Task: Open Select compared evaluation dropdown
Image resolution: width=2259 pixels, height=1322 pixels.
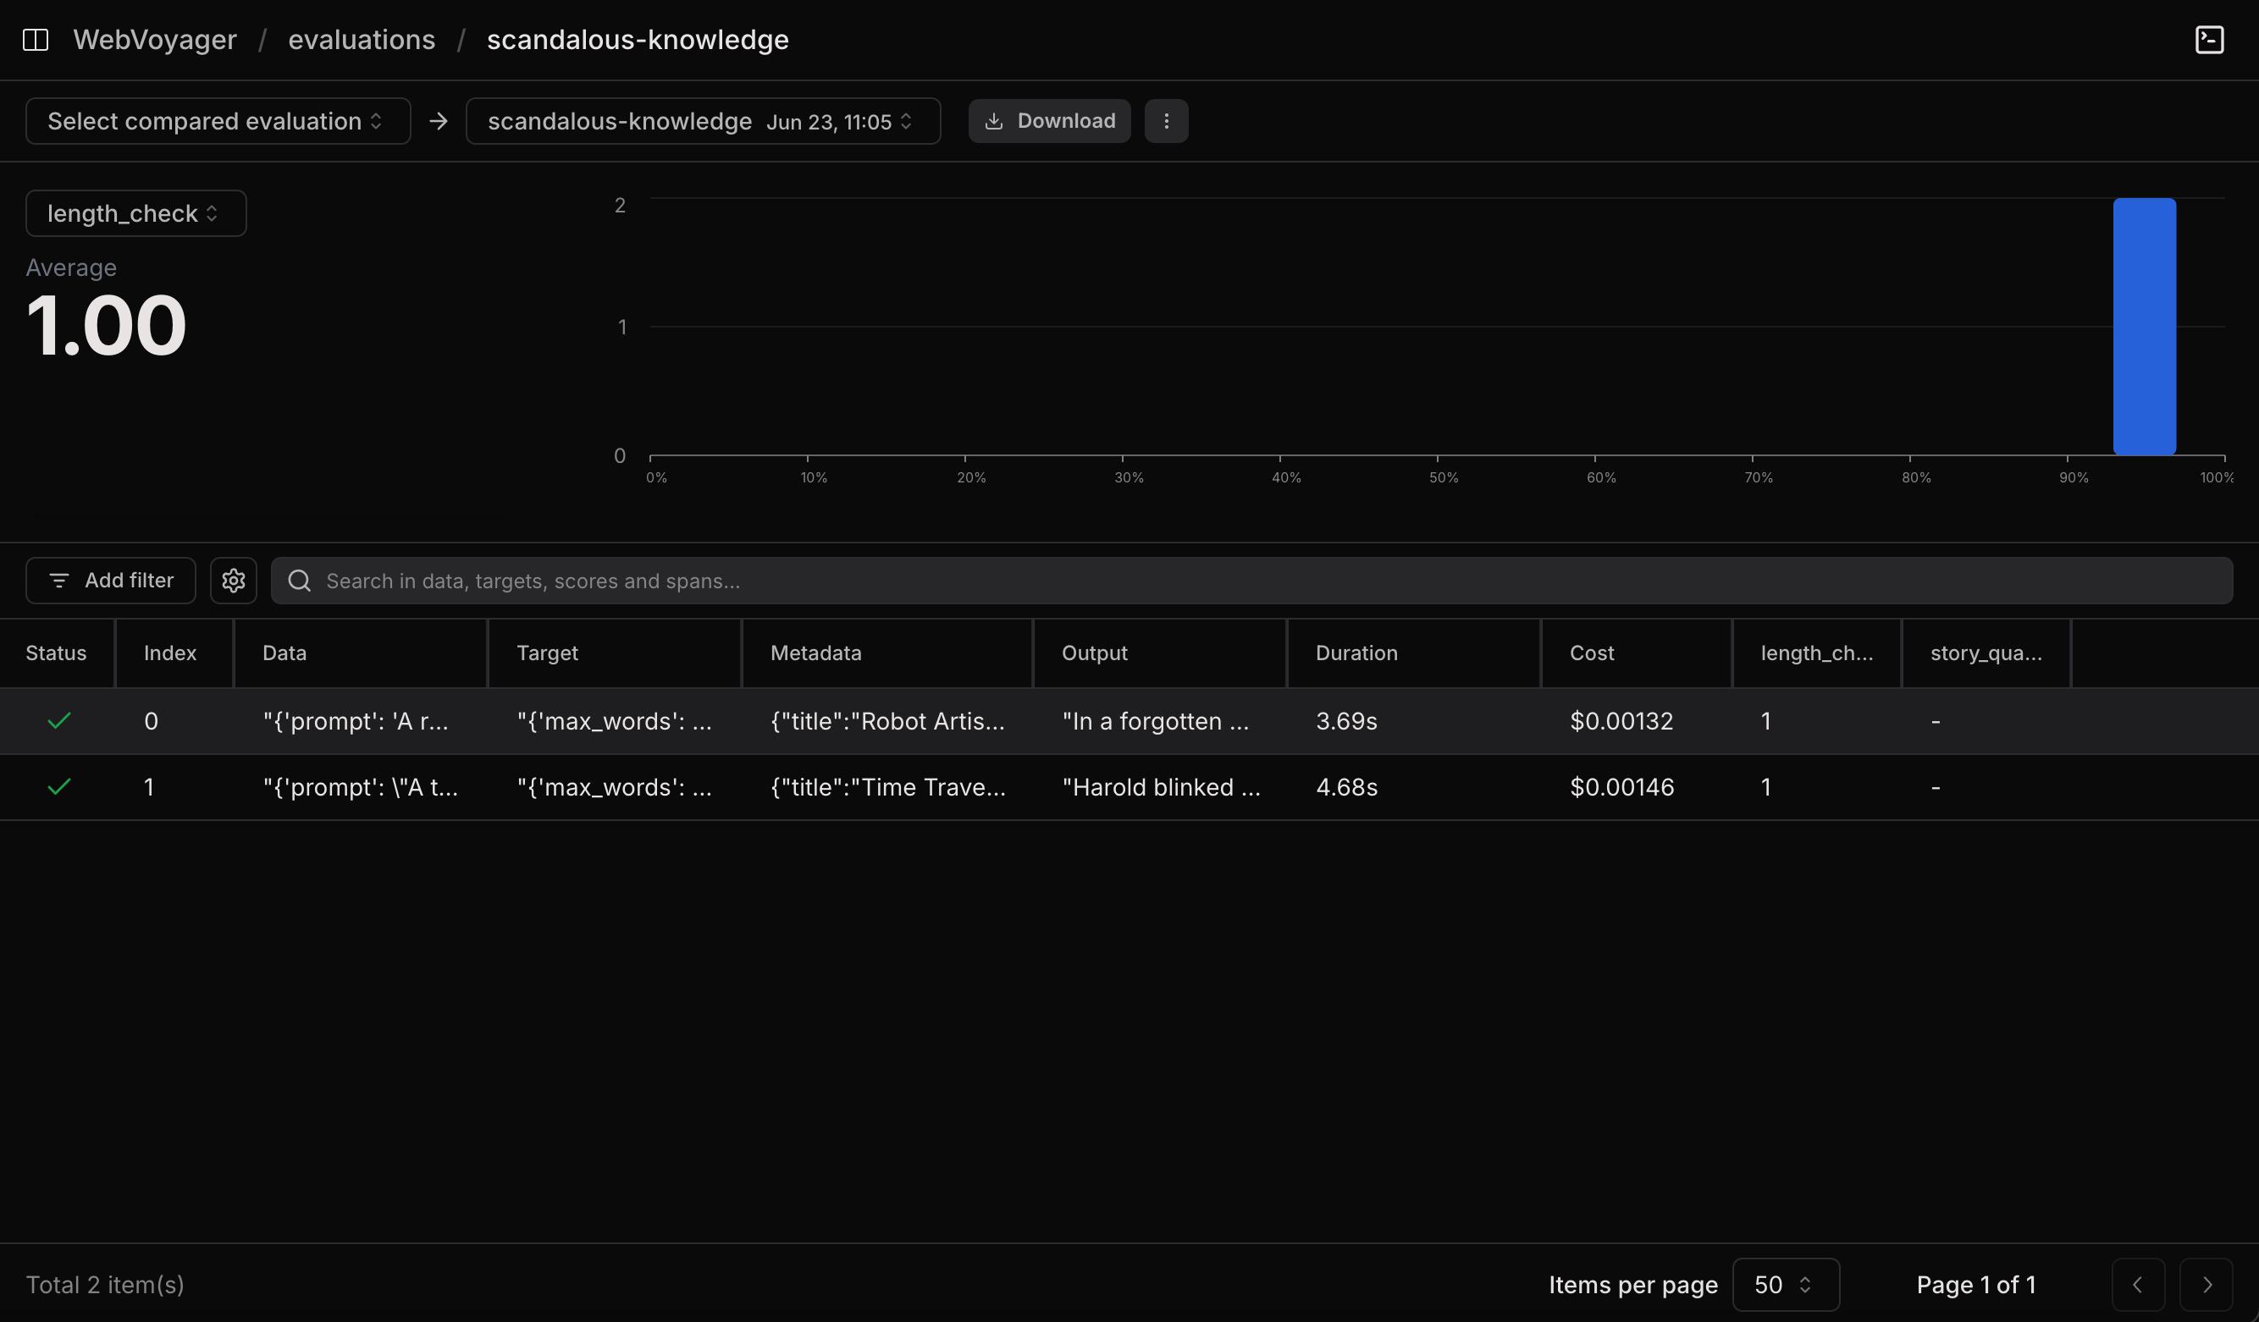Action: click(x=218, y=121)
